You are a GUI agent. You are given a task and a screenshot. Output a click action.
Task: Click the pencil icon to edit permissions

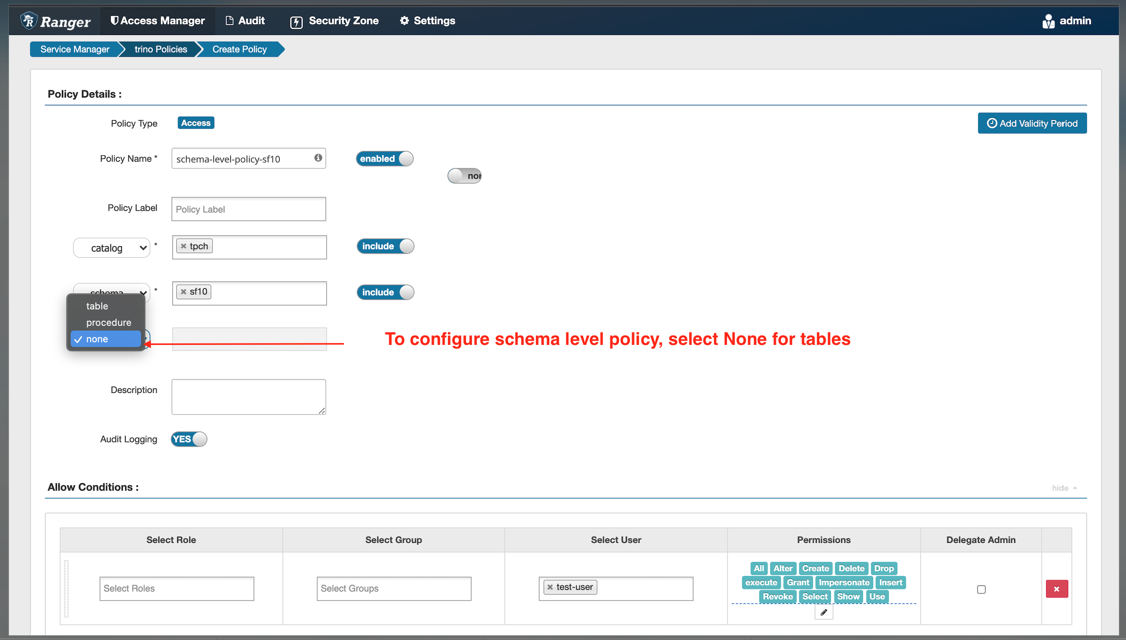tap(823, 612)
